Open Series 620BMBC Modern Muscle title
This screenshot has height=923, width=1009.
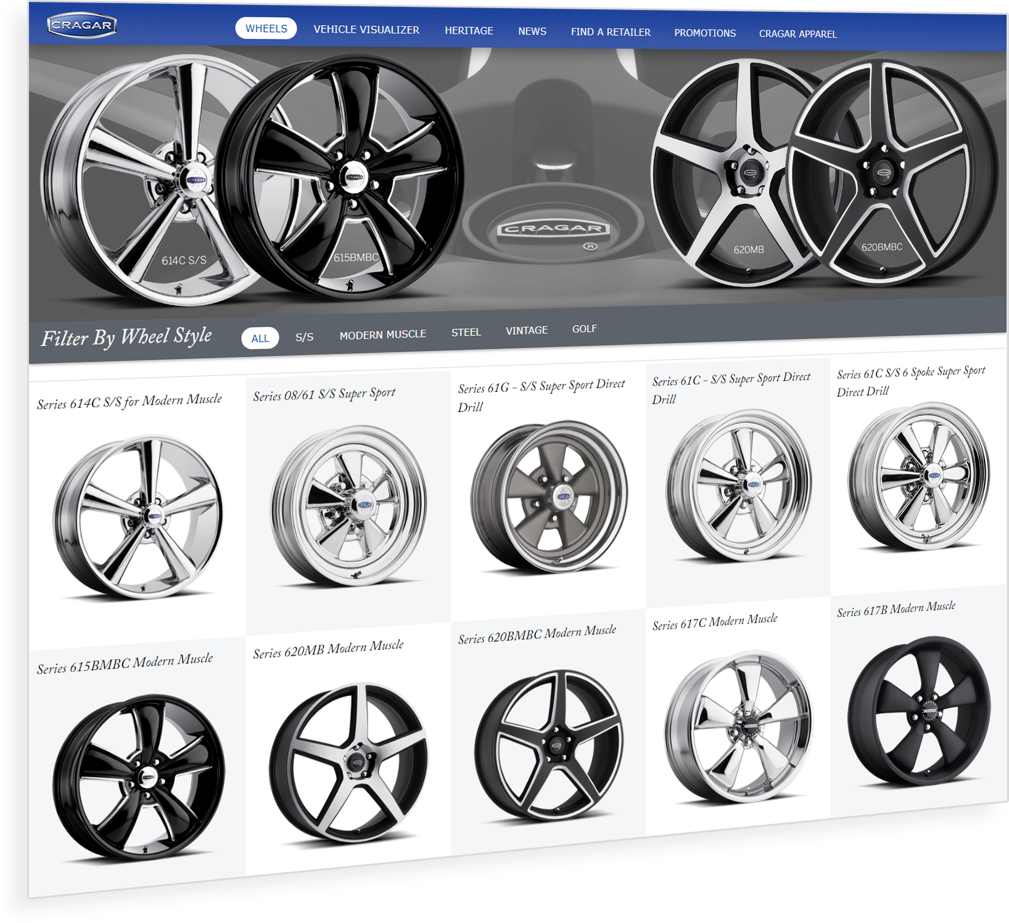(x=537, y=635)
